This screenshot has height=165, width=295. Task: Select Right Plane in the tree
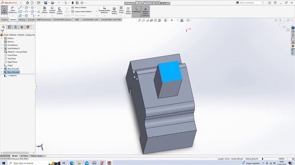pyautogui.click(x=12, y=62)
